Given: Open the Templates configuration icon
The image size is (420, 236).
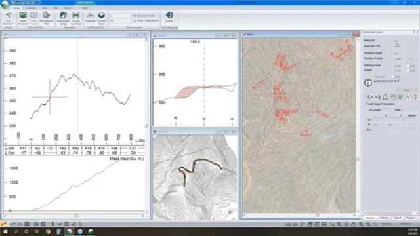Looking at the screenshot, I should (x=91, y=16).
